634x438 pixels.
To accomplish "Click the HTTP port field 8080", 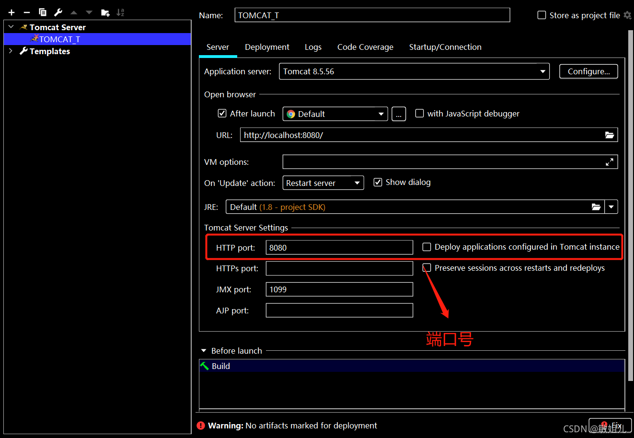I will coord(339,248).
